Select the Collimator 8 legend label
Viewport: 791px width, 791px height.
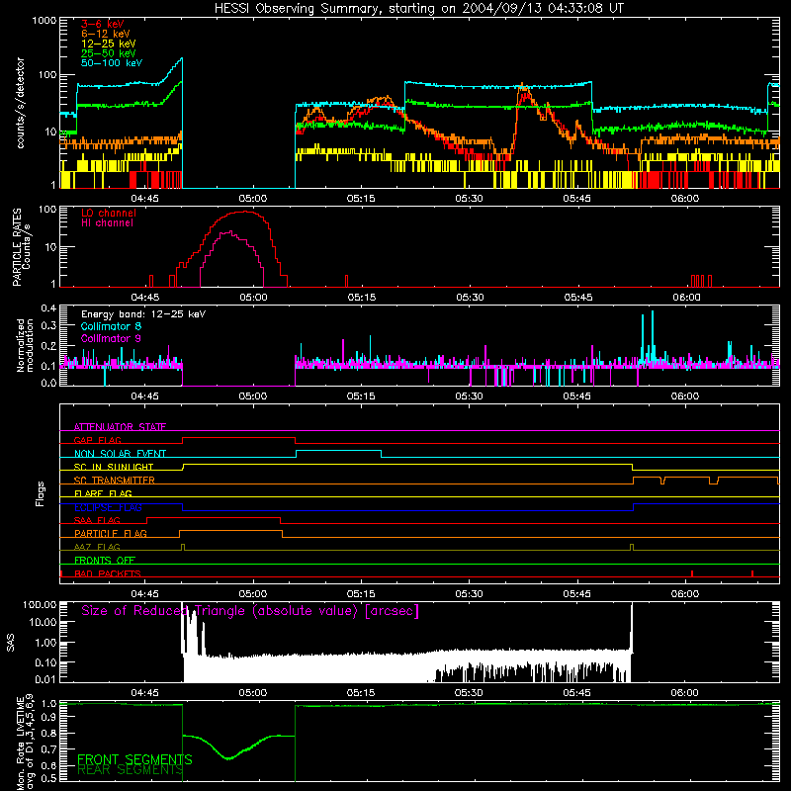[x=111, y=326]
